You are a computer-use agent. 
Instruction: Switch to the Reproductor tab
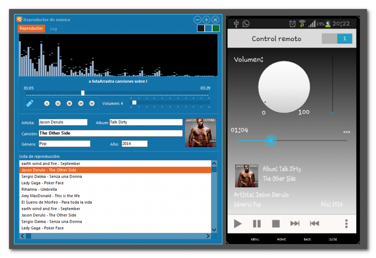tap(31, 29)
